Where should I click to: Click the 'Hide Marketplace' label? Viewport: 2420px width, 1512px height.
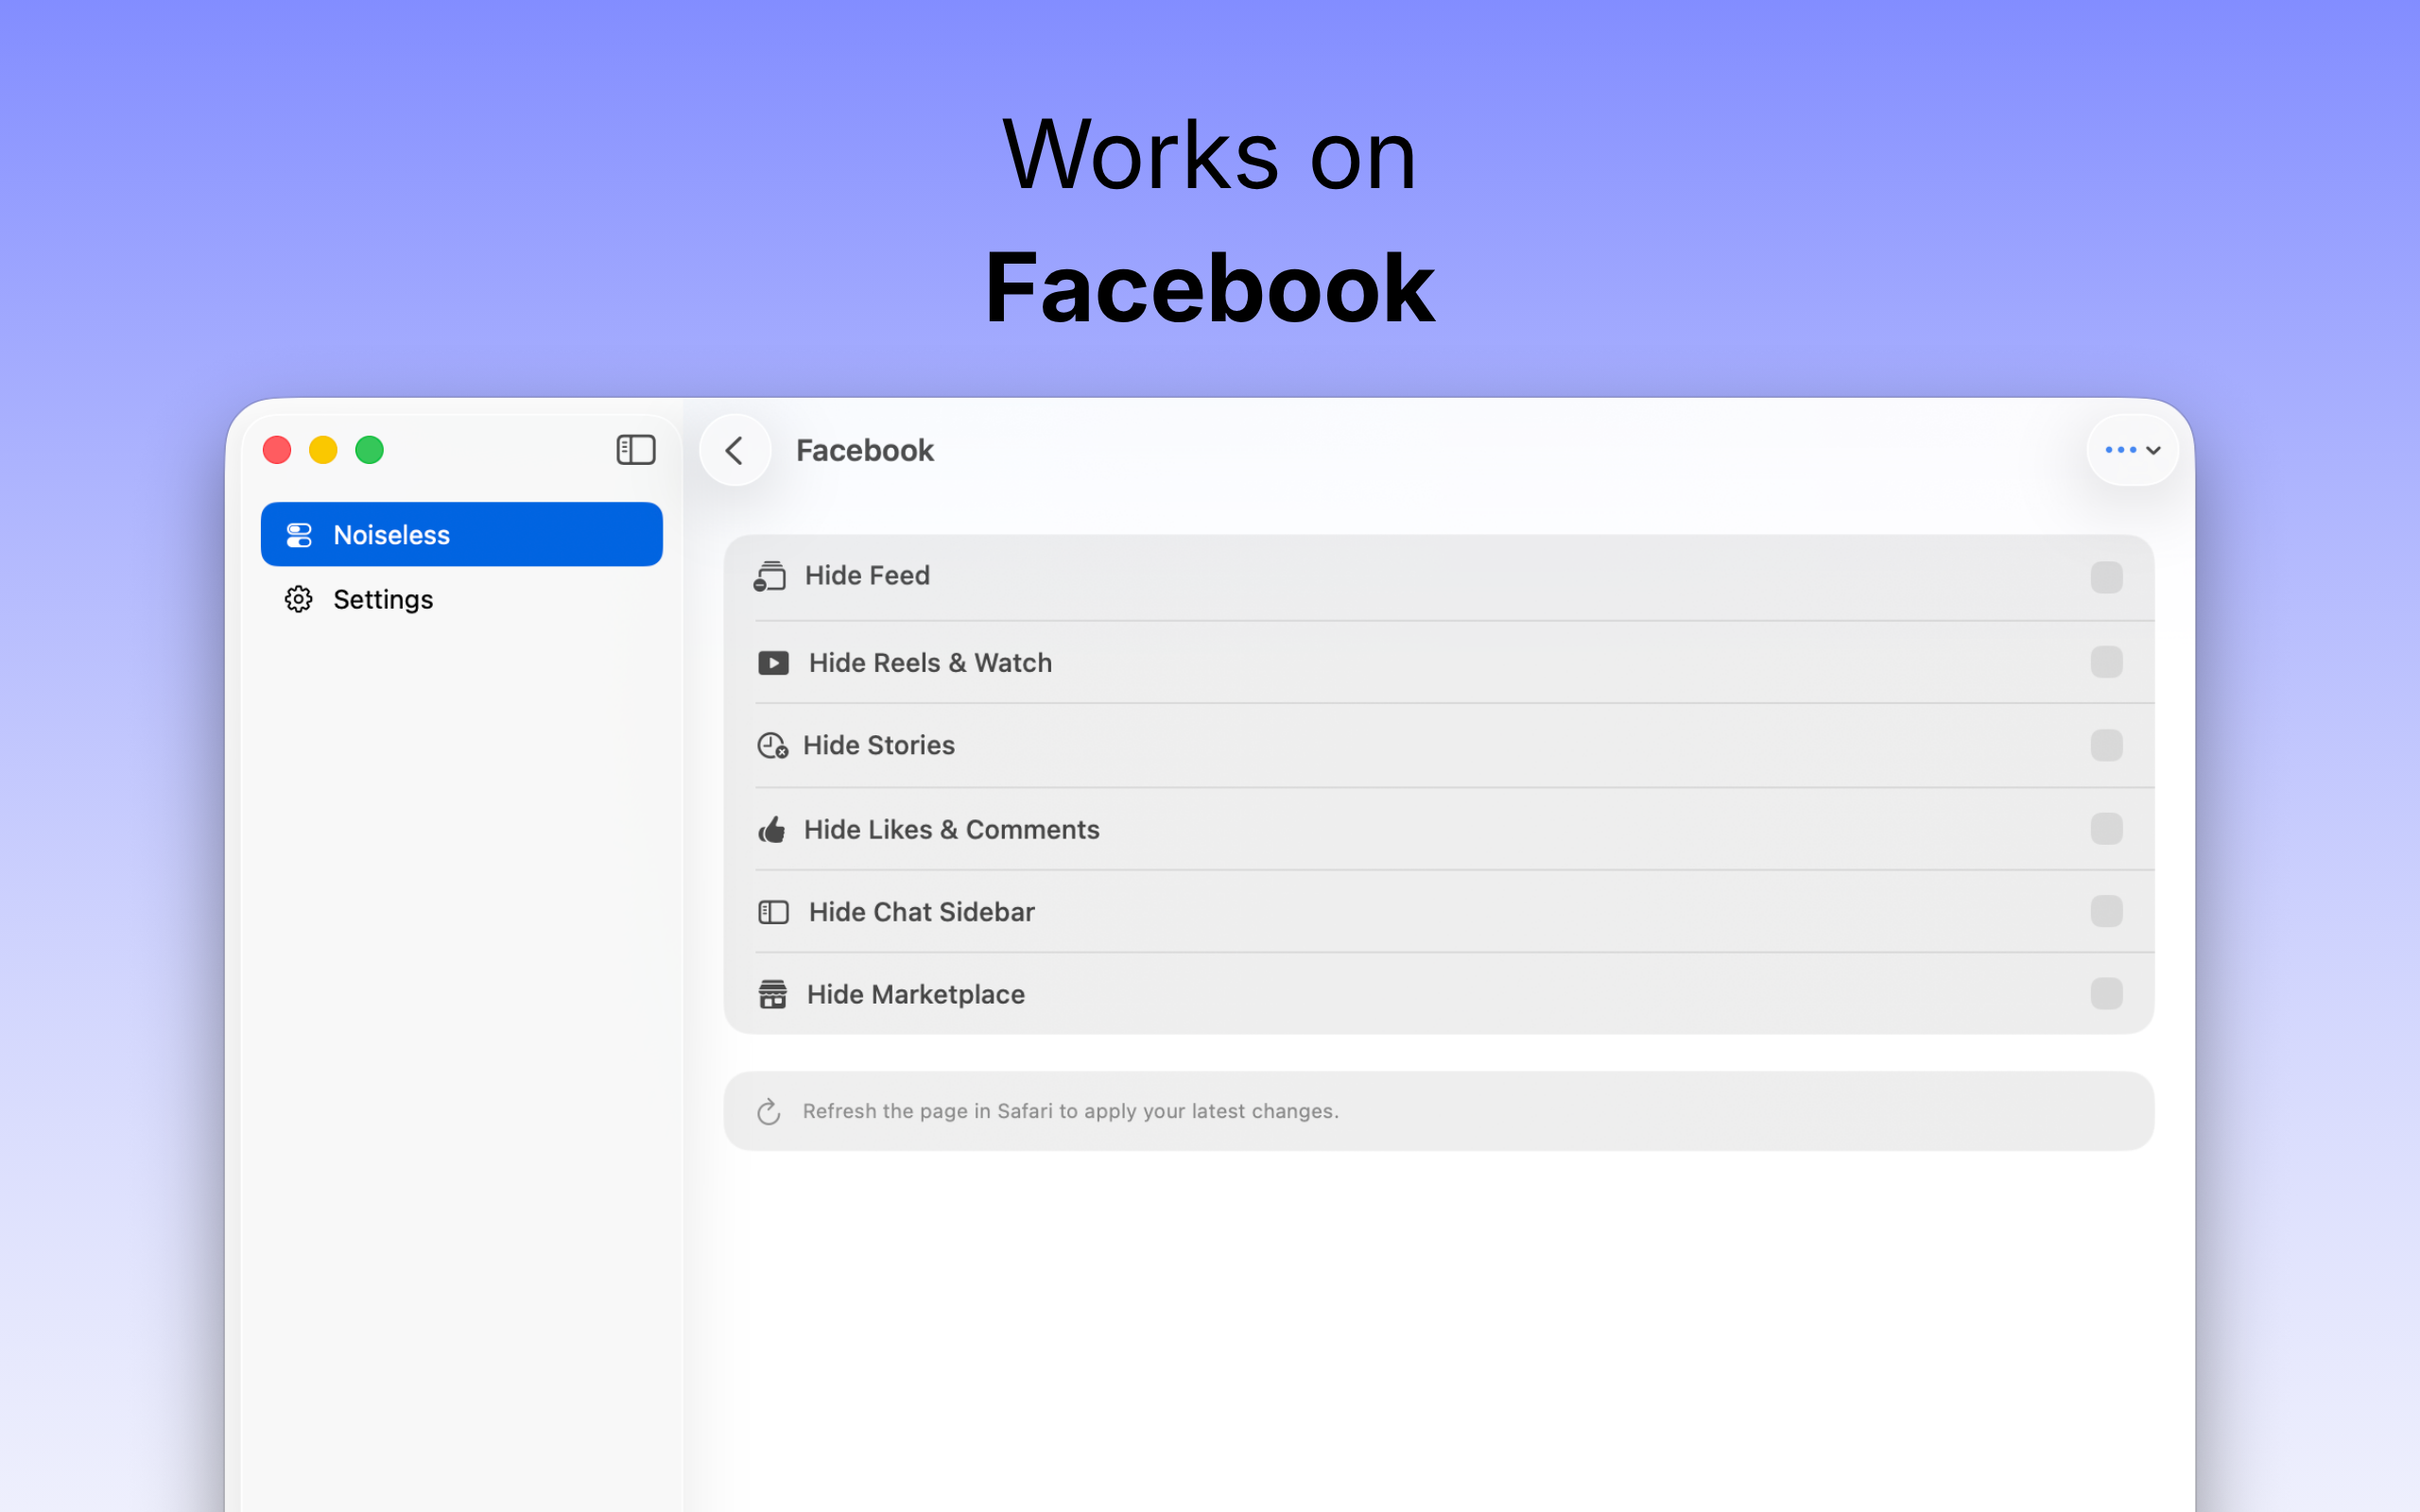[x=915, y=994]
